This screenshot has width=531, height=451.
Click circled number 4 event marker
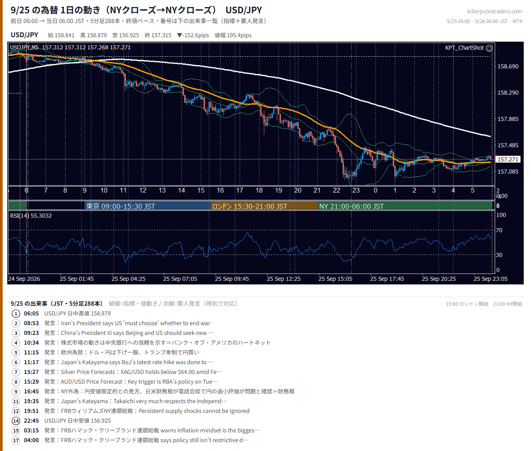16,343
